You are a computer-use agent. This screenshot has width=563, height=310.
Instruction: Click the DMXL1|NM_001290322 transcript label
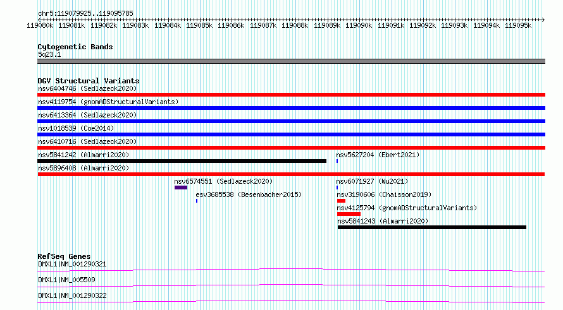point(72,295)
